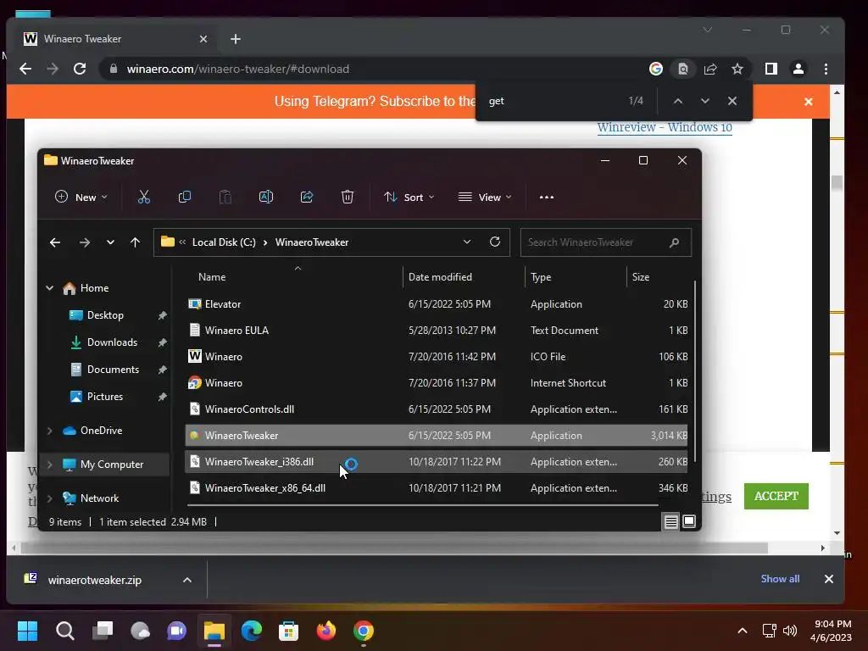Click the Cut scissors icon in Explorer toolbar
The height and width of the screenshot is (651, 868).
click(144, 197)
